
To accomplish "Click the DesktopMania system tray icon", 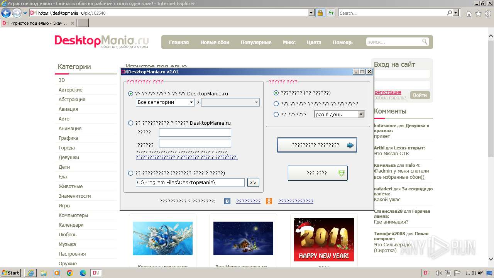I will coord(427,273).
